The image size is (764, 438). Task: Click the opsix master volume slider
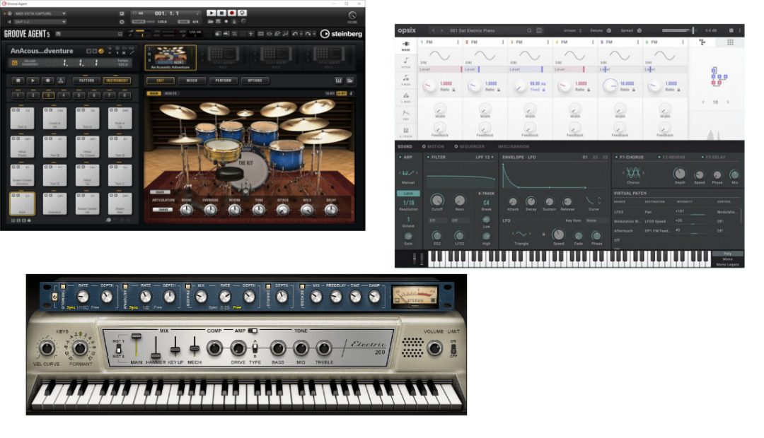pyautogui.click(x=681, y=30)
